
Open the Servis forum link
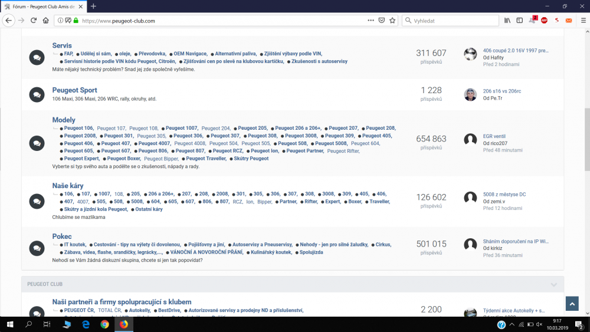(62, 45)
